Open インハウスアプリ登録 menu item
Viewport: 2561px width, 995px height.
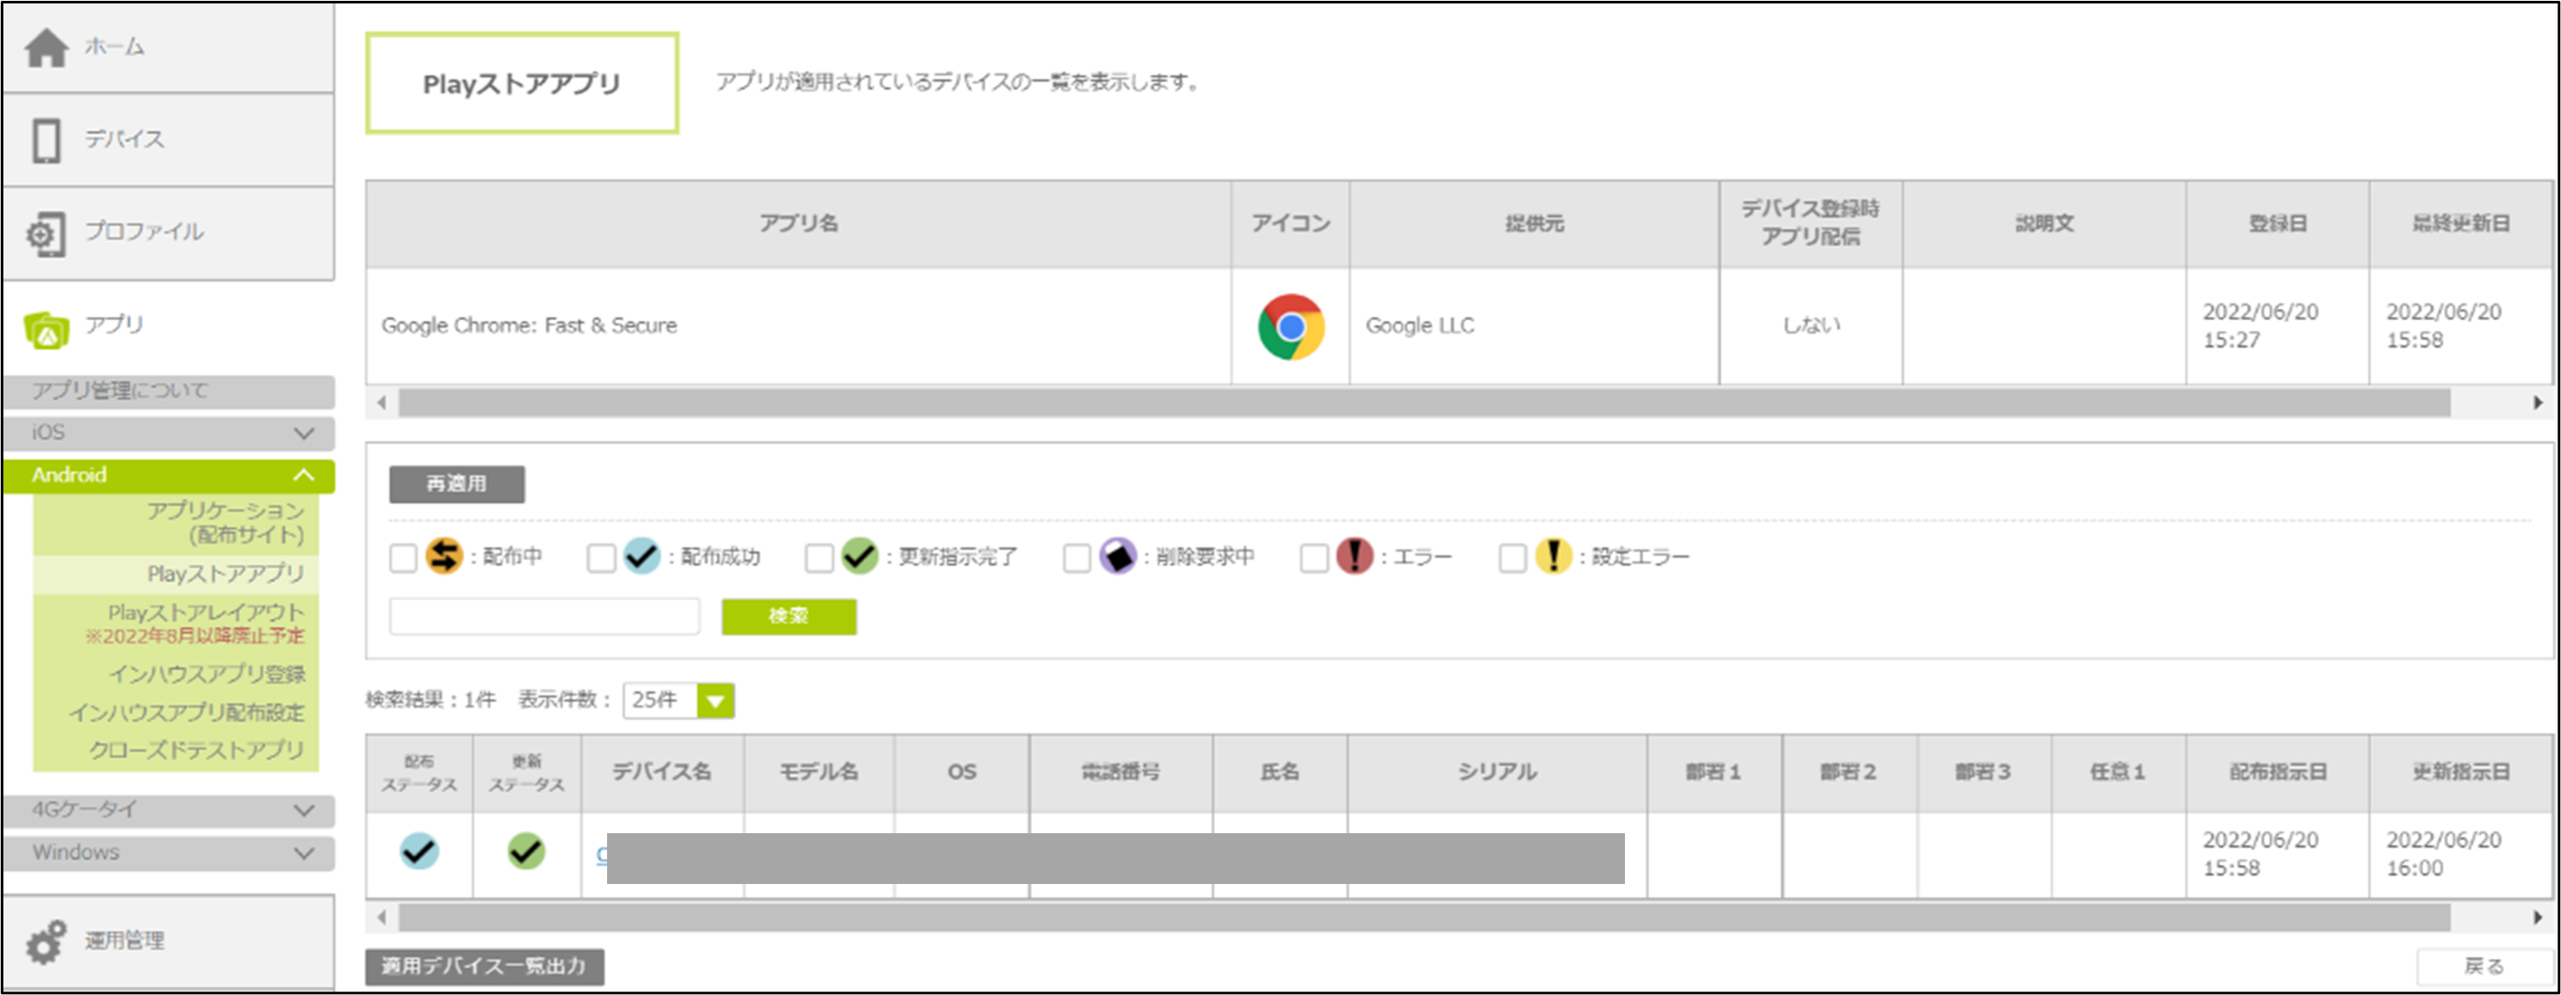tap(207, 674)
